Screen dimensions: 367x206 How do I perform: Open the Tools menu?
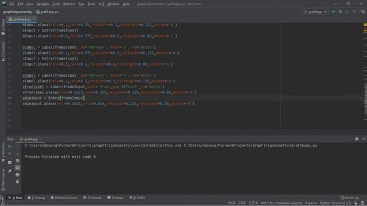tap(92, 4)
